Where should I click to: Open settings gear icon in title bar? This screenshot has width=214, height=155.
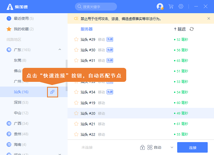tap(181, 6)
